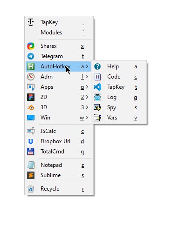Click the TapKey smiley face icon
The image size is (179, 225).
click(x=31, y=22)
